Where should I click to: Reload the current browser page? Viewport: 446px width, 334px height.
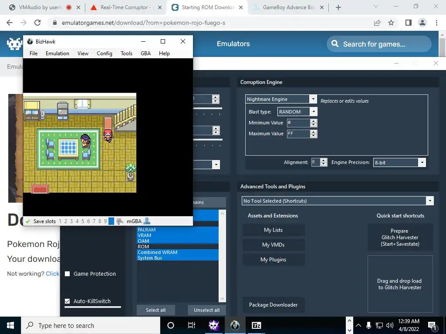click(x=37, y=23)
